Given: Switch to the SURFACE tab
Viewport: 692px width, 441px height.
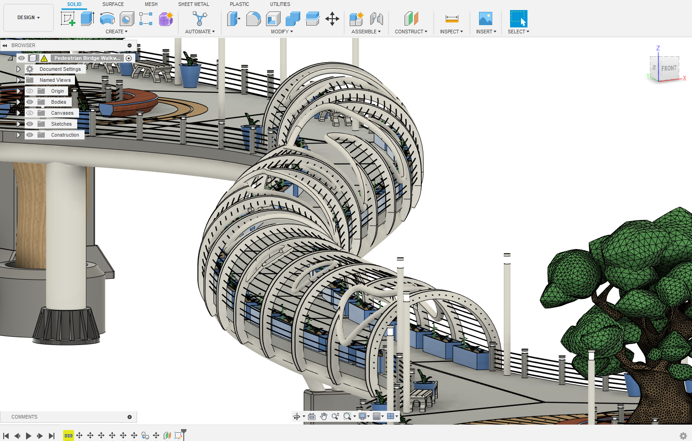Looking at the screenshot, I should pos(113,4).
